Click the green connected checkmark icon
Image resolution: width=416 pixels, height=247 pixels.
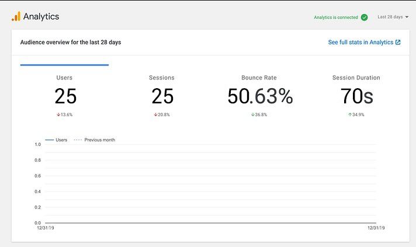pos(364,17)
